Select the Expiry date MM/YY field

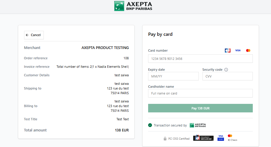(x=173, y=76)
